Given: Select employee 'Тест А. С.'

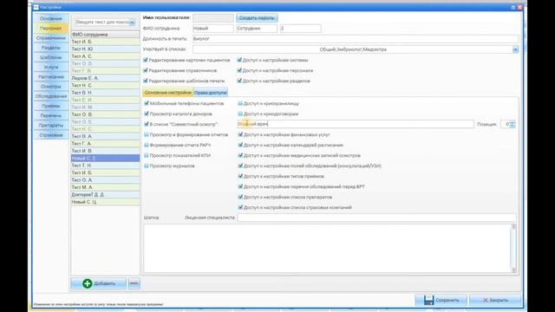Looking at the screenshot, I should (106, 56).
